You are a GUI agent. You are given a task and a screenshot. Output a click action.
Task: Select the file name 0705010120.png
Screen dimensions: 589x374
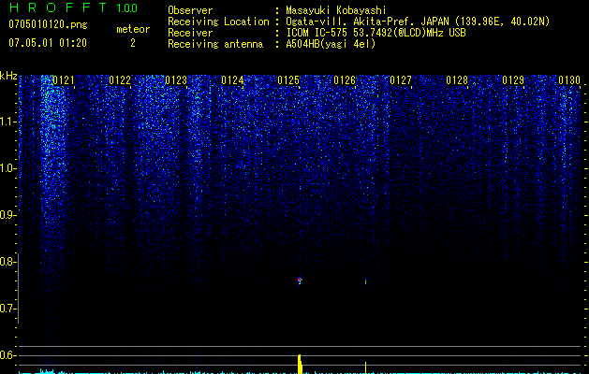click(x=48, y=24)
